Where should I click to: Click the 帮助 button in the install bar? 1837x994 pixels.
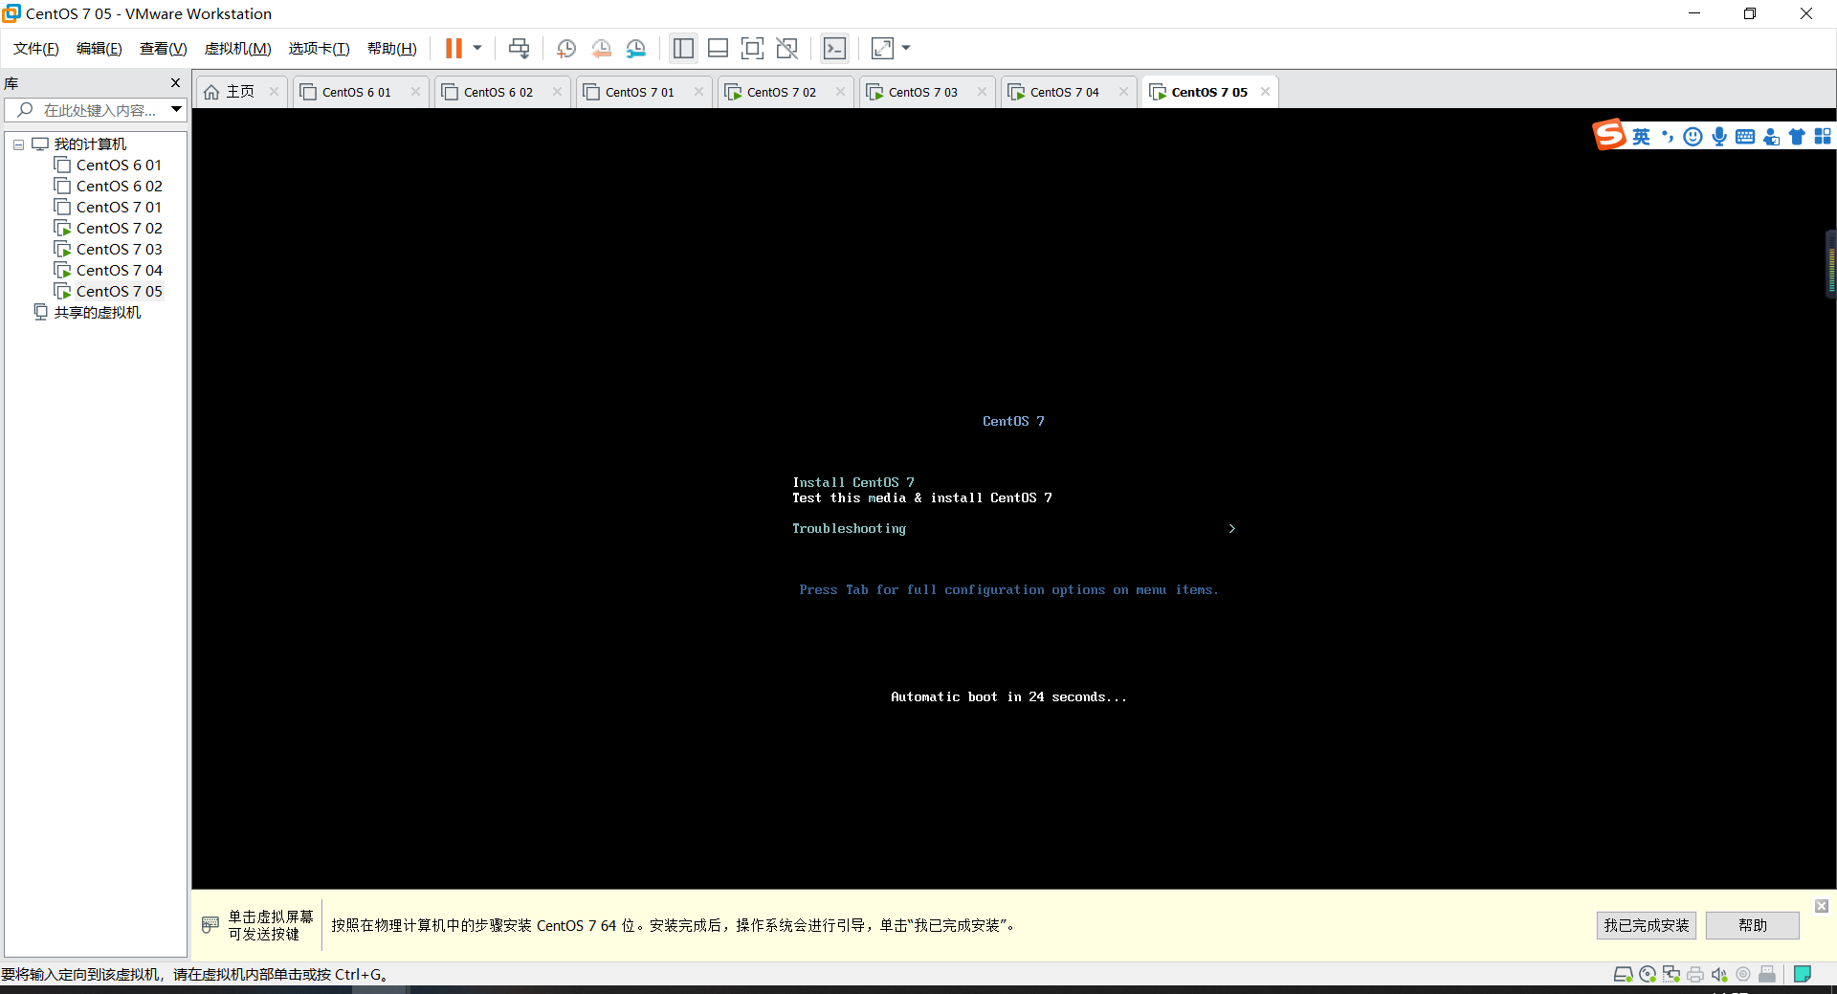(x=1753, y=925)
